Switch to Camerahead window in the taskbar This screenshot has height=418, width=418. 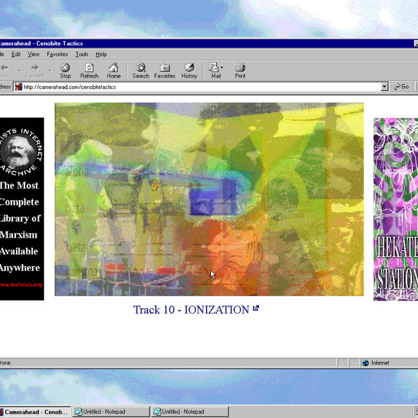(35, 412)
